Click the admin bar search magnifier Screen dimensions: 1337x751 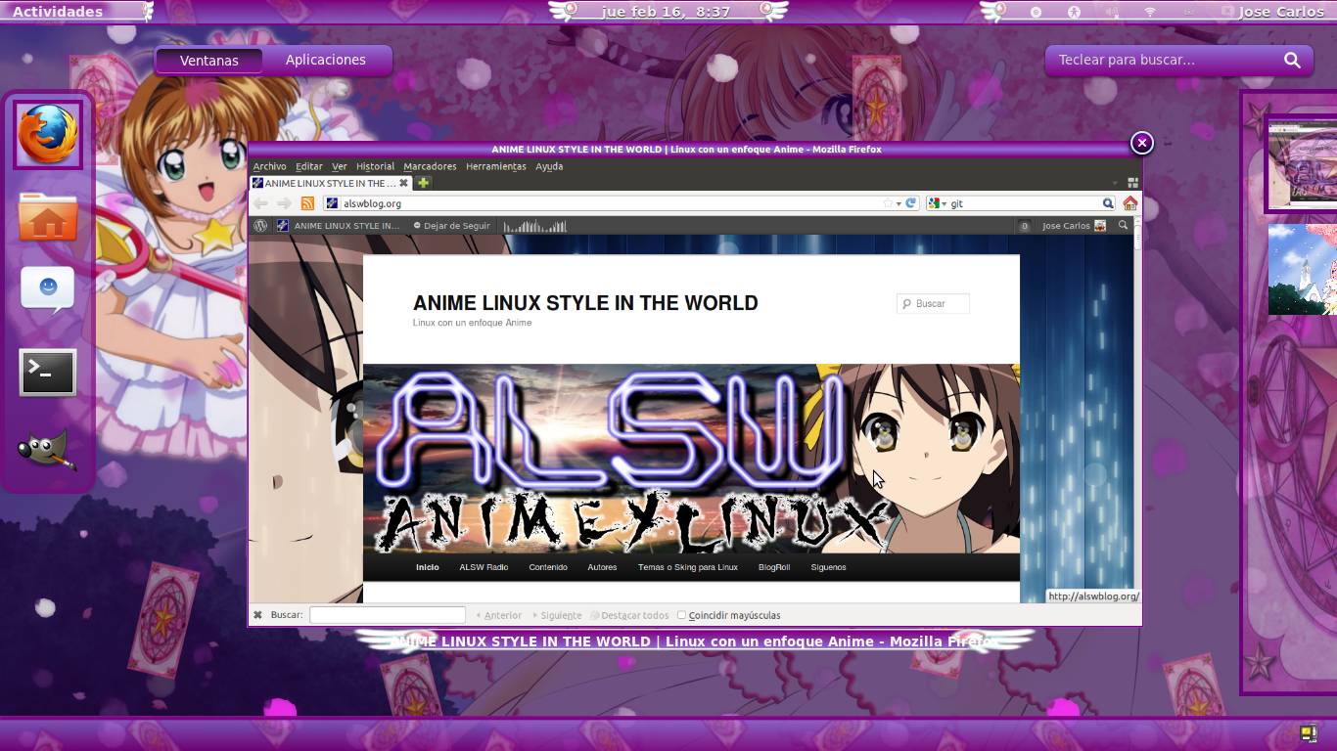point(1123,225)
